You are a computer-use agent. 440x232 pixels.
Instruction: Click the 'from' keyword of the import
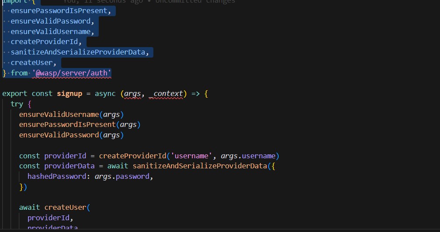[19, 73]
